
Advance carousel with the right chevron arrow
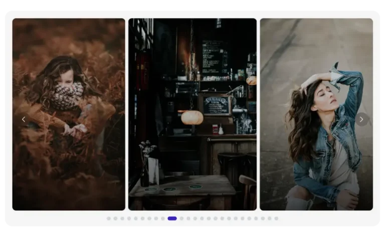tap(361, 119)
